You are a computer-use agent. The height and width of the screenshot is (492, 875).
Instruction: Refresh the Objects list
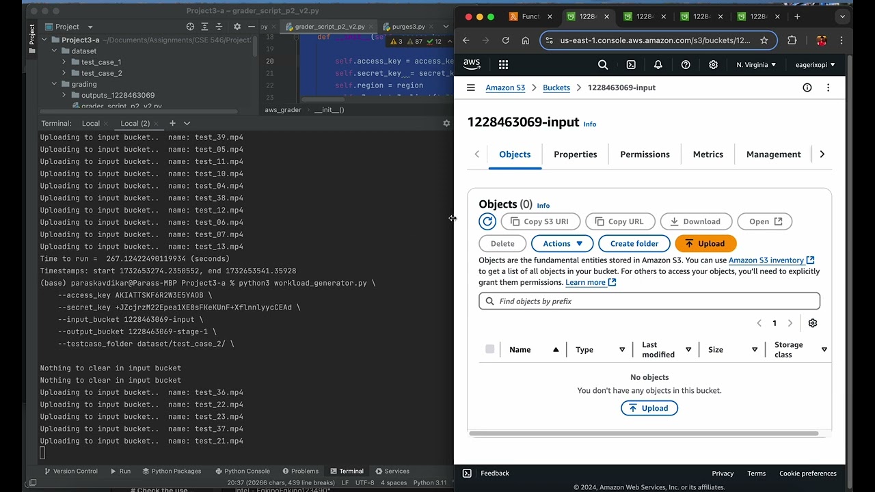[487, 221]
